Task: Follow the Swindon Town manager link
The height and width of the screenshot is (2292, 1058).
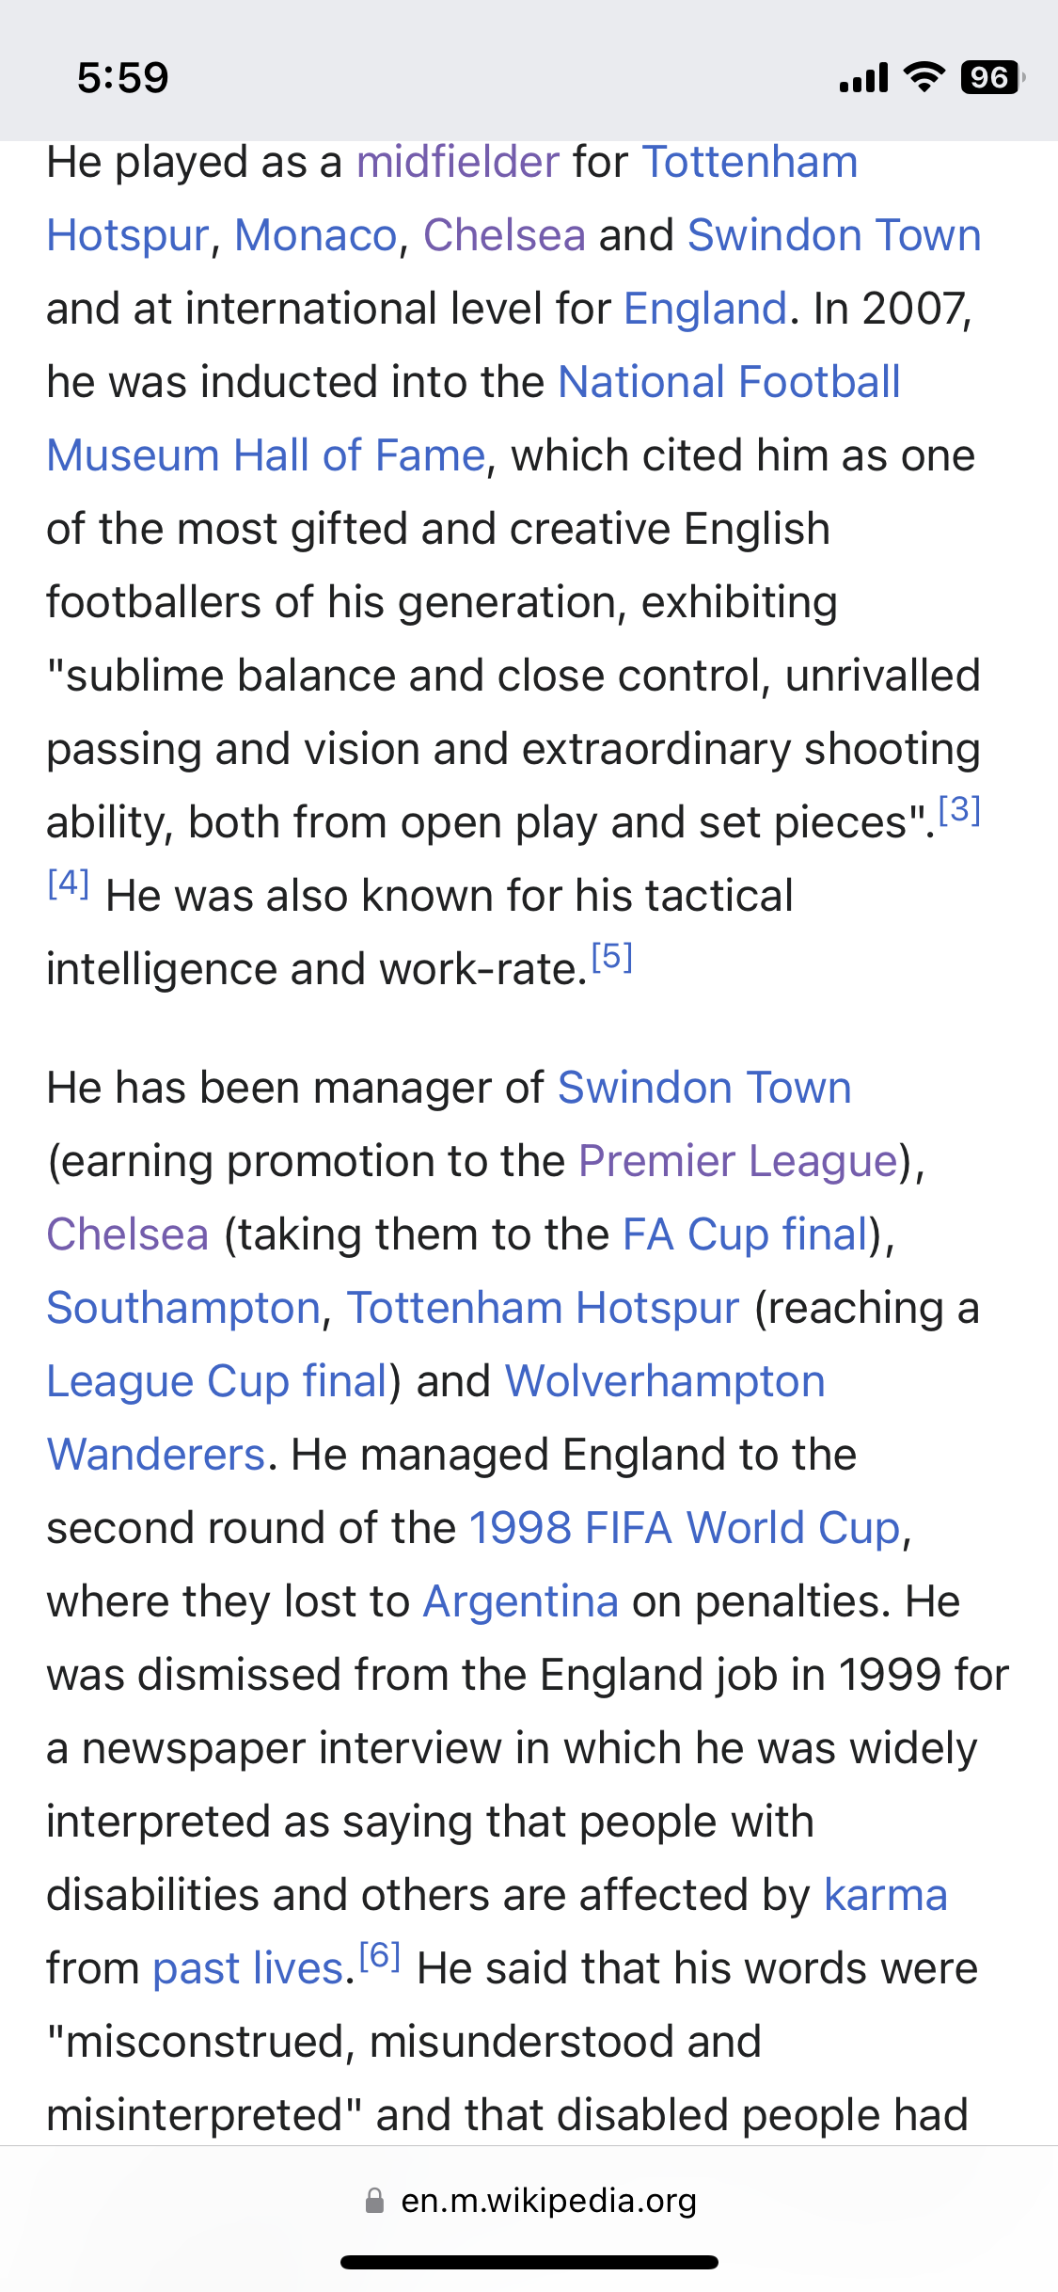Action: pyautogui.click(x=704, y=1088)
